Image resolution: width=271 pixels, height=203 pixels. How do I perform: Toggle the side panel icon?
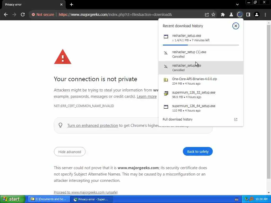tap(248, 15)
